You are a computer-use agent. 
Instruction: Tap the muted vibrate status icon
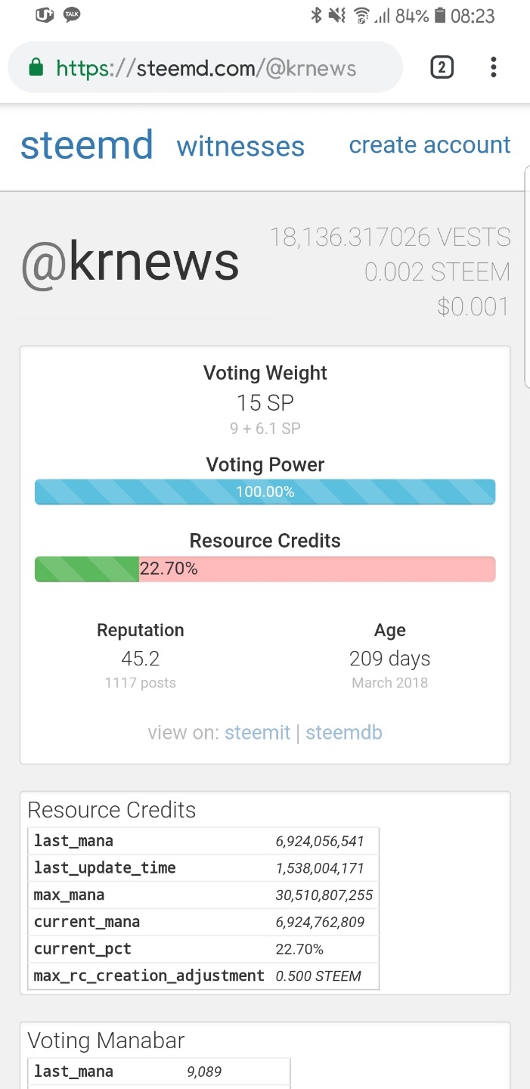point(337,15)
